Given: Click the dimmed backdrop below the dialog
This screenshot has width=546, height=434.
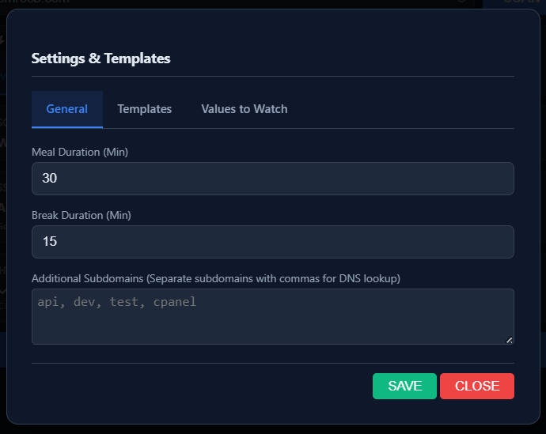Looking at the screenshot, I should [x=273, y=429].
